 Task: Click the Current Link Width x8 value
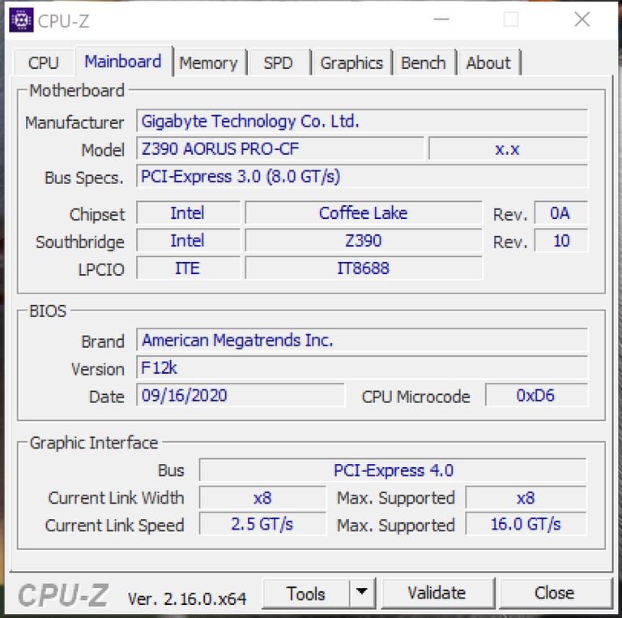pos(262,497)
